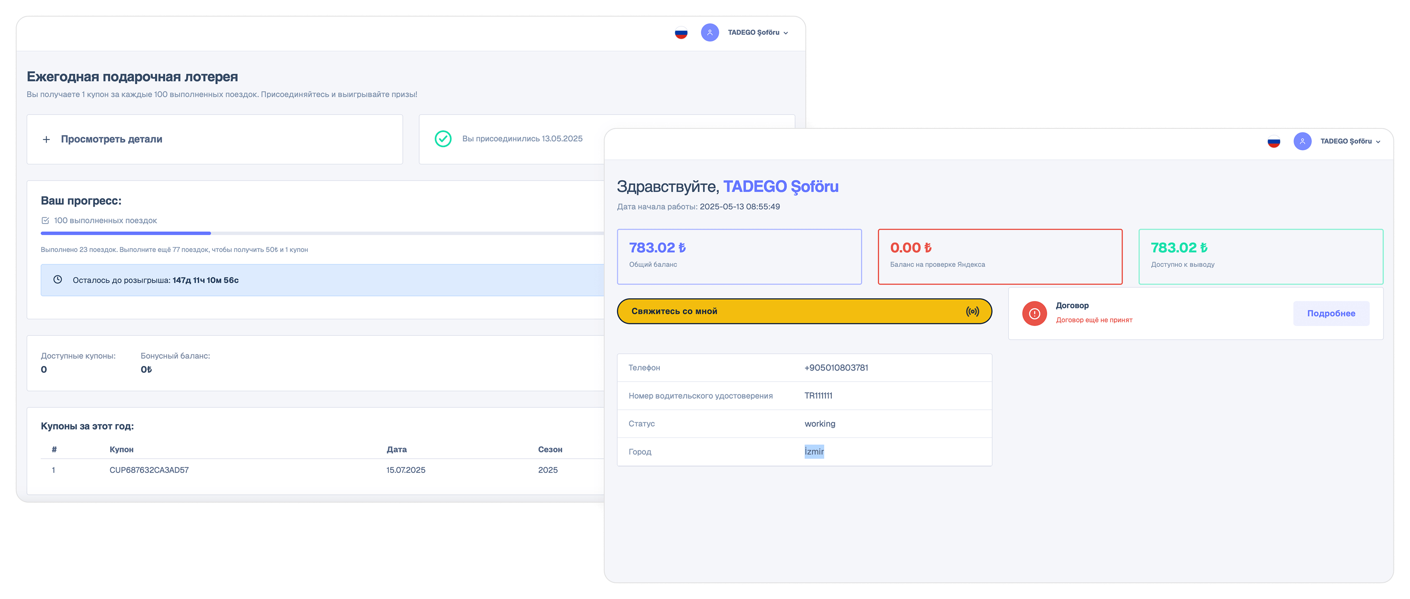Click the Russian flag in dashboard window header
The width and height of the screenshot is (1410, 599).
click(1274, 142)
